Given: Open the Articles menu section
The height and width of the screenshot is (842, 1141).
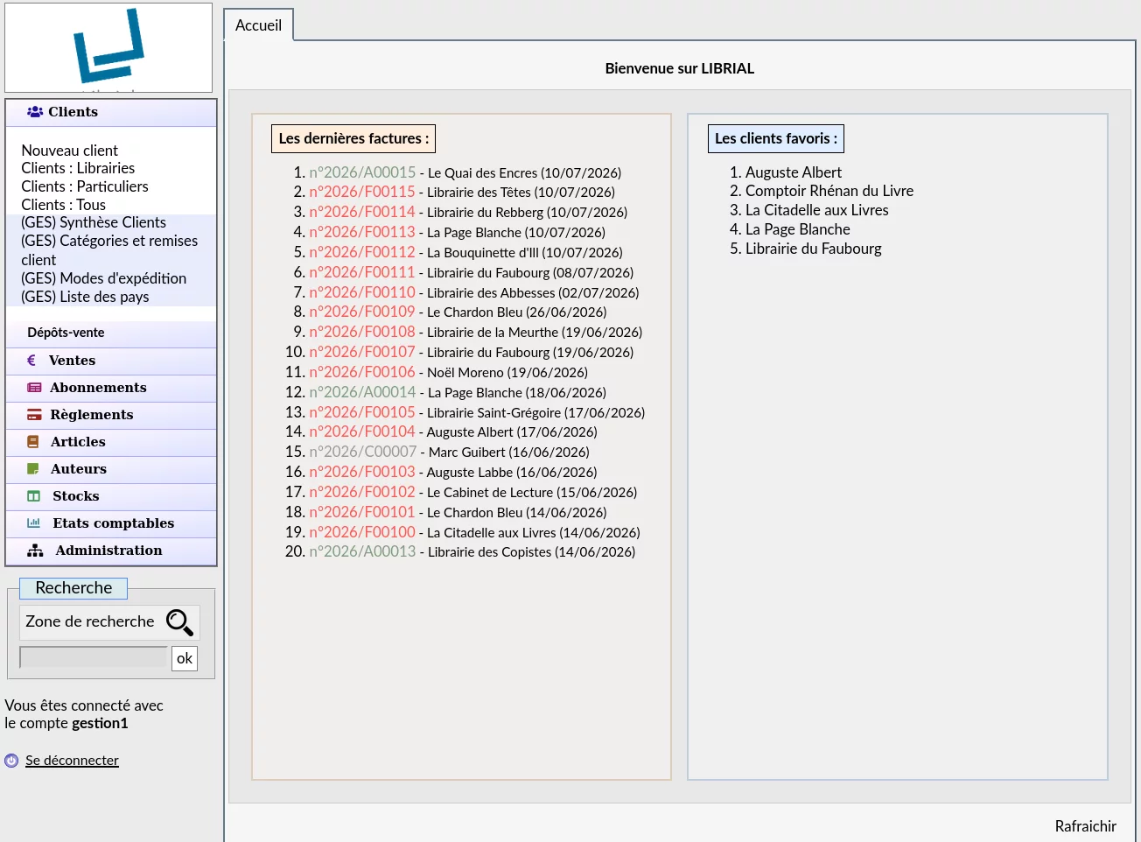Looking at the screenshot, I should tap(111, 442).
